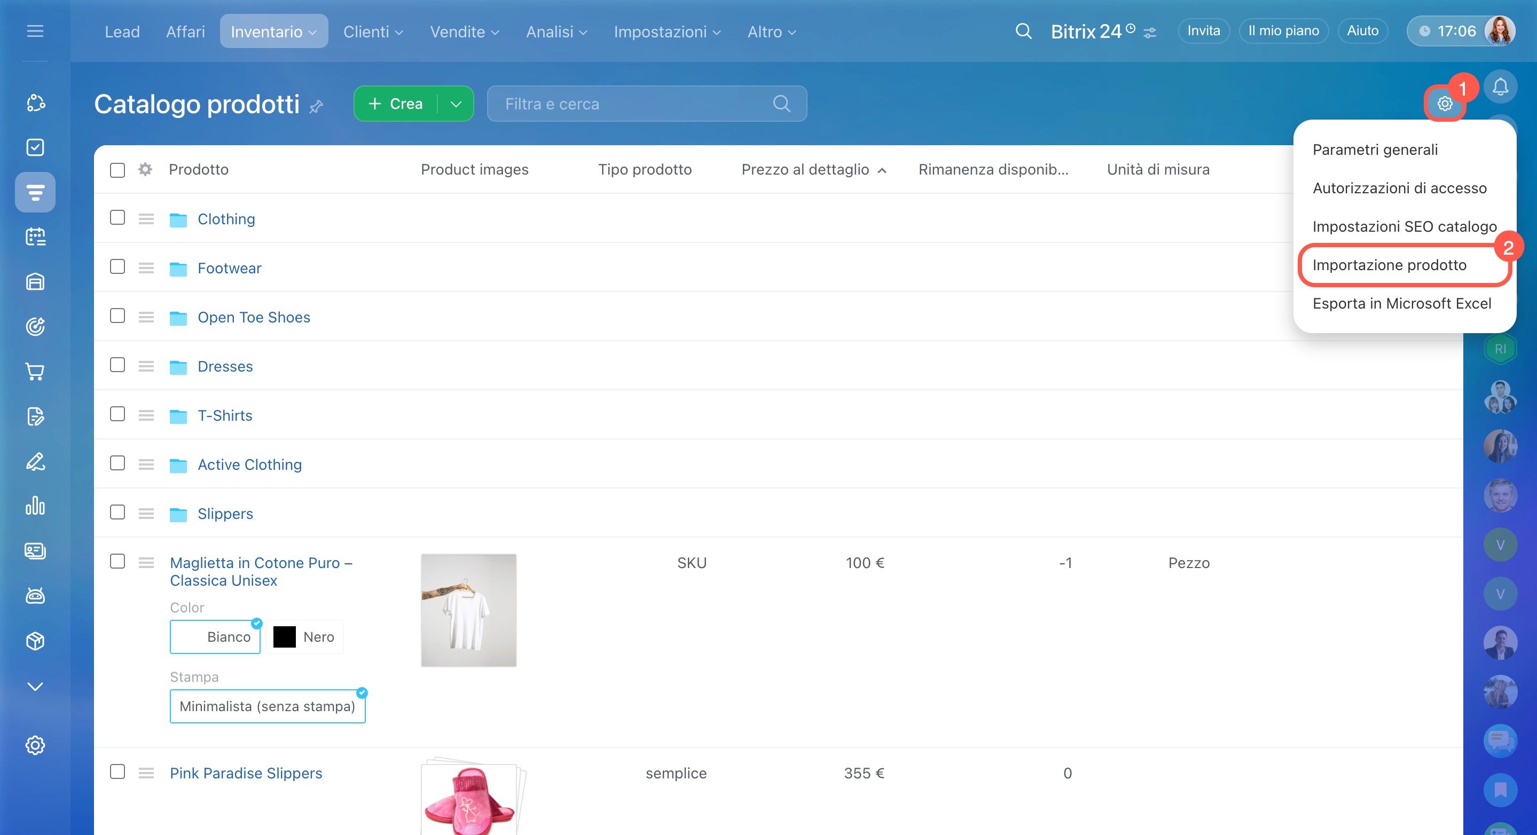Pin the Catalogo prodotti page
The width and height of the screenshot is (1537, 835).
click(x=316, y=107)
